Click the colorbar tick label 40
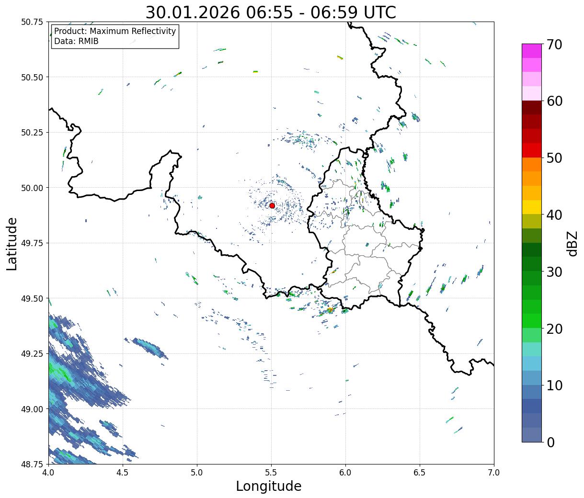 pyautogui.click(x=554, y=215)
